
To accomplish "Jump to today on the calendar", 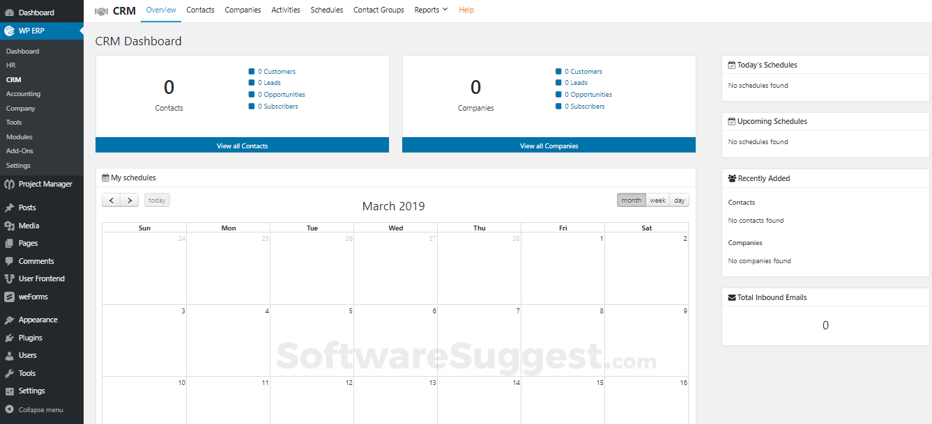I will coord(156,200).
